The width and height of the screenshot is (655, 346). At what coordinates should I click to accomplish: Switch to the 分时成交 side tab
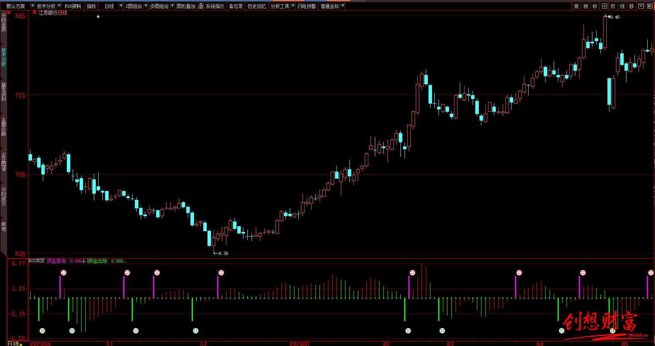pos(3,196)
